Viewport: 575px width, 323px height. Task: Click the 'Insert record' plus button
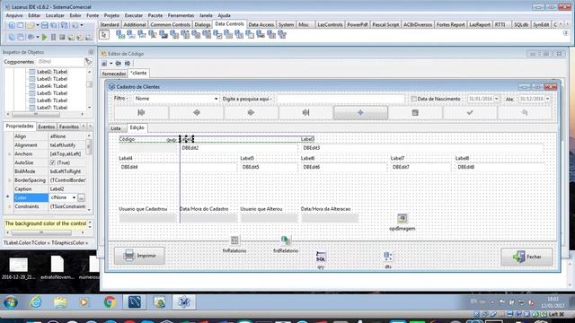360,112
